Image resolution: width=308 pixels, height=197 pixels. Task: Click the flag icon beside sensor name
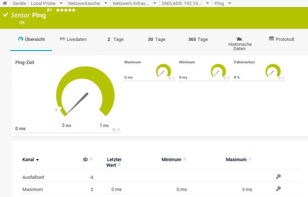click(x=49, y=10)
